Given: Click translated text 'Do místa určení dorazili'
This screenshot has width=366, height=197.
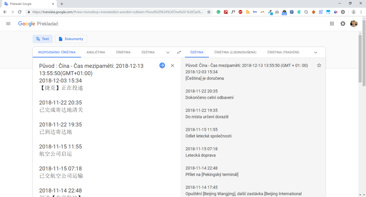Looking at the screenshot, I should point(207,117).
